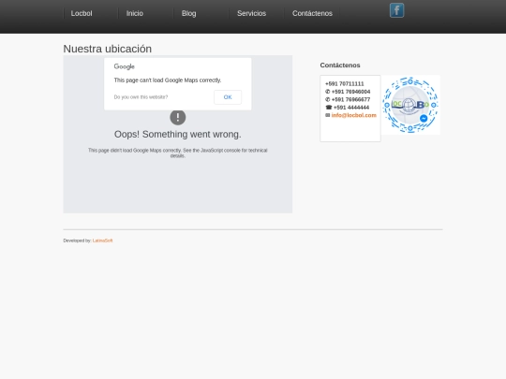The height and width of the screenshot is (379, 506).
Task: Go to Inicio in the navigation bar
Action: click(x=135, y=13)
